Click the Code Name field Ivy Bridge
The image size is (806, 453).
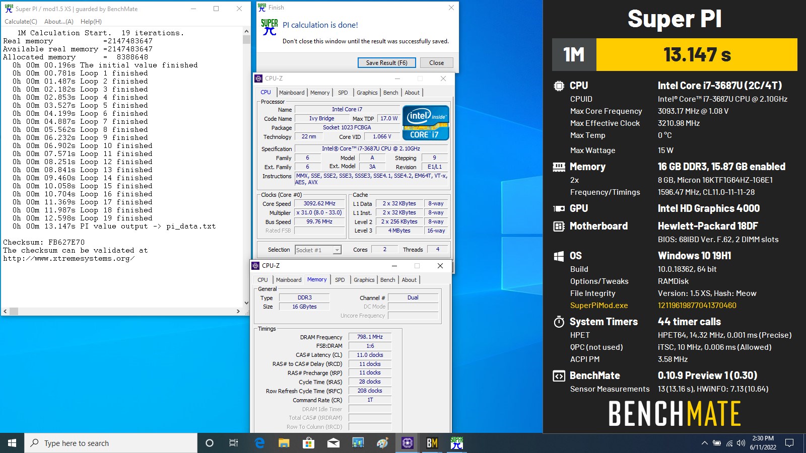coord(321,119)
